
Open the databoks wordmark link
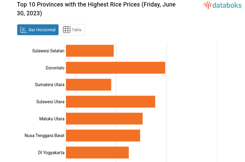point(227,5)
